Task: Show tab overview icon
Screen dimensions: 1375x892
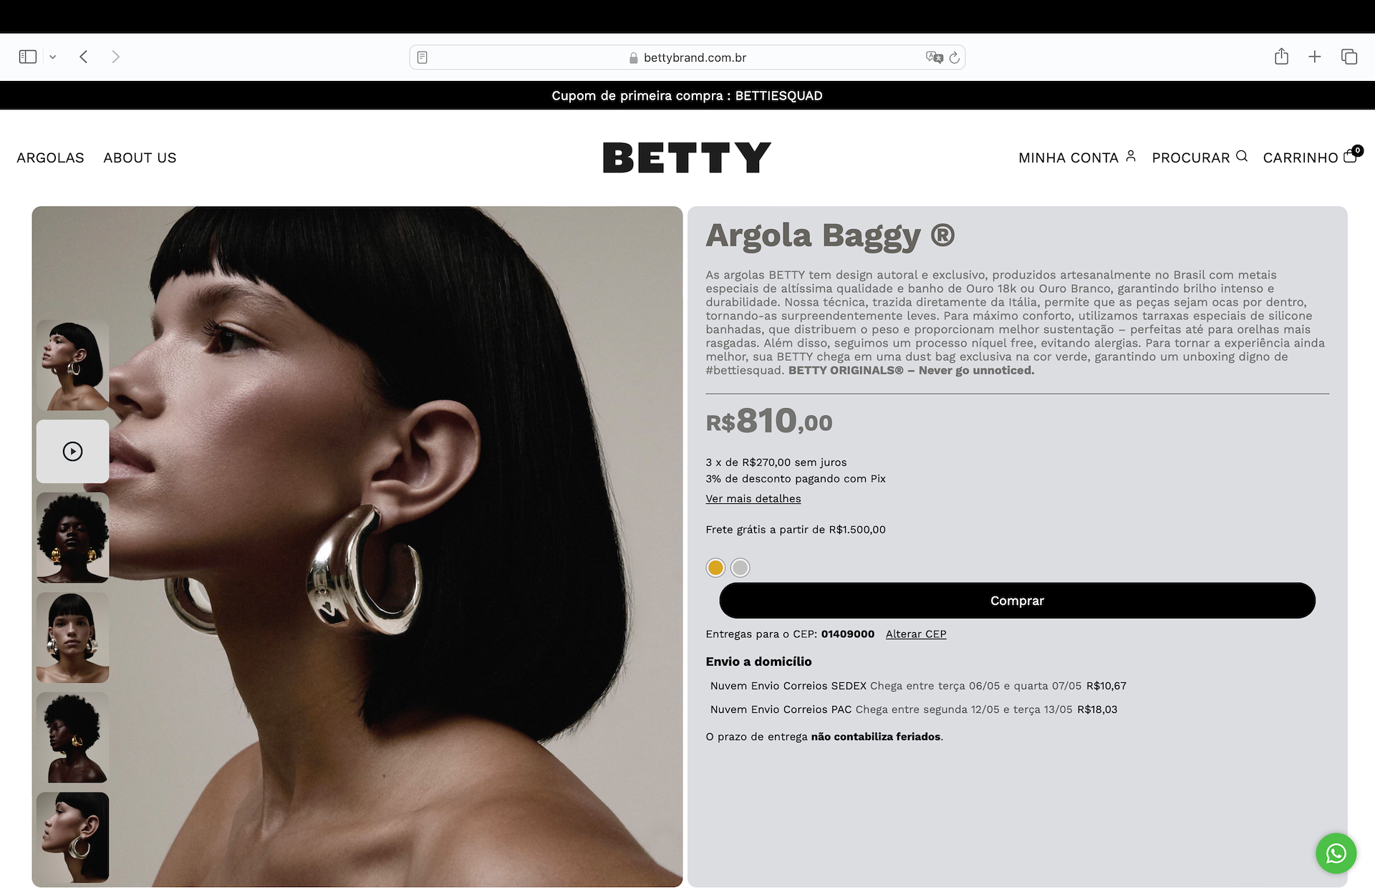Action: click(1349, 57)
